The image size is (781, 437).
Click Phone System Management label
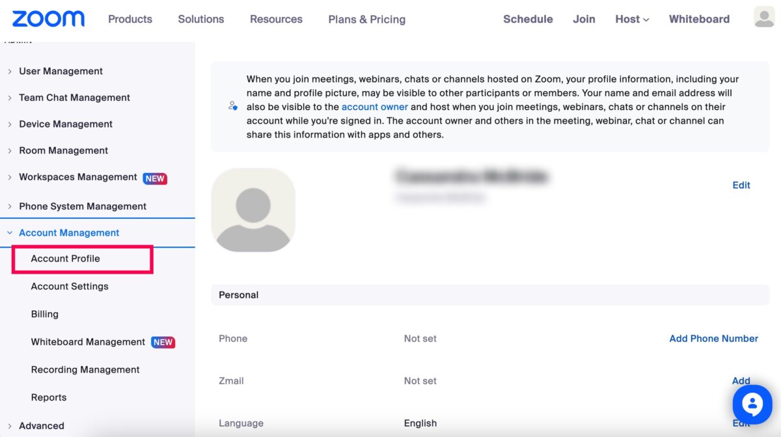click(x=83, y=207)
